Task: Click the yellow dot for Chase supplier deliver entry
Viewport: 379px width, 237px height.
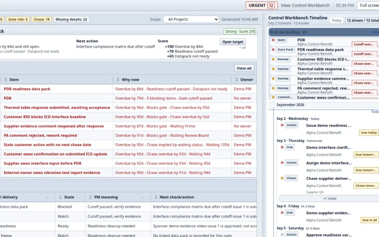Action: pos(282,178)
